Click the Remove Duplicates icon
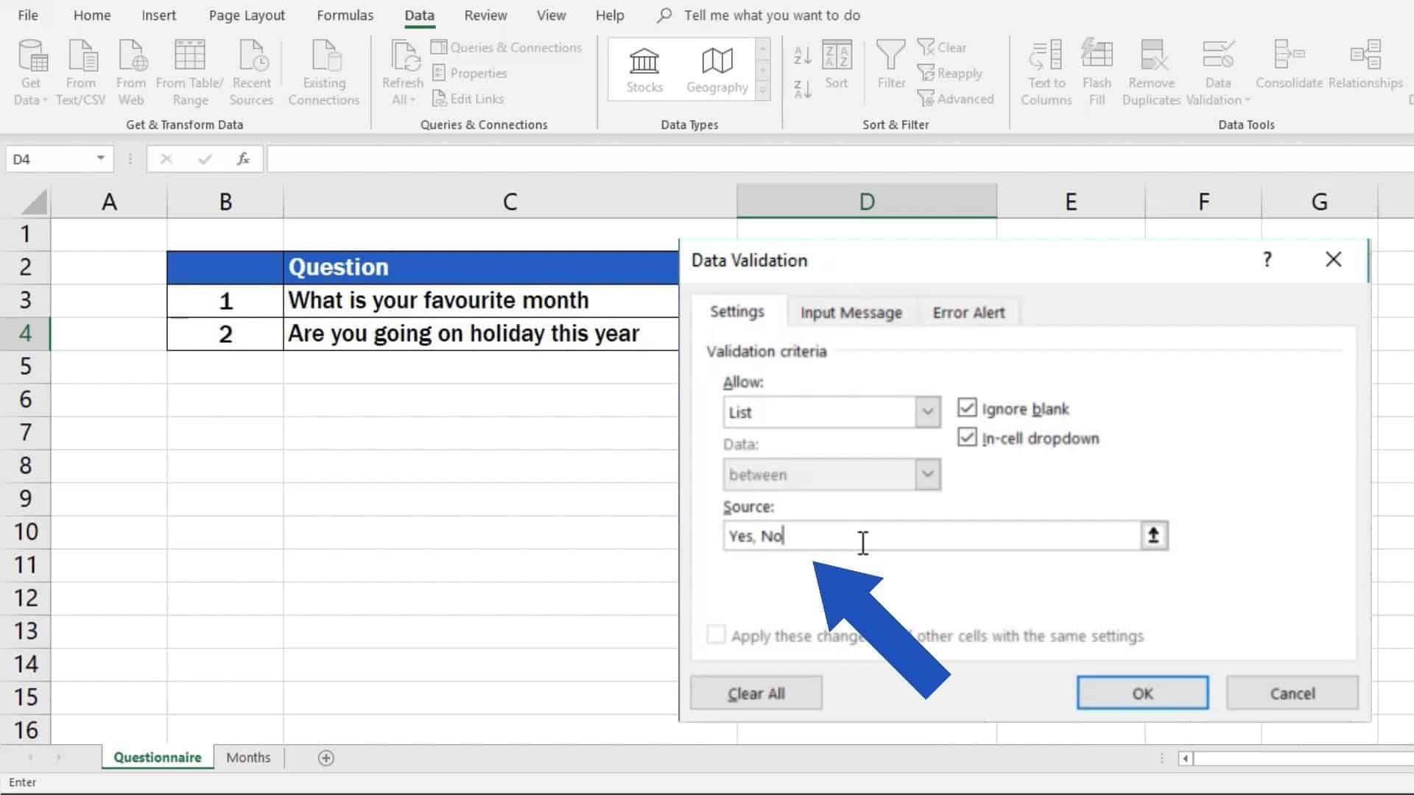This screenshot has height=795, width=1414. tap(1150, 70)
